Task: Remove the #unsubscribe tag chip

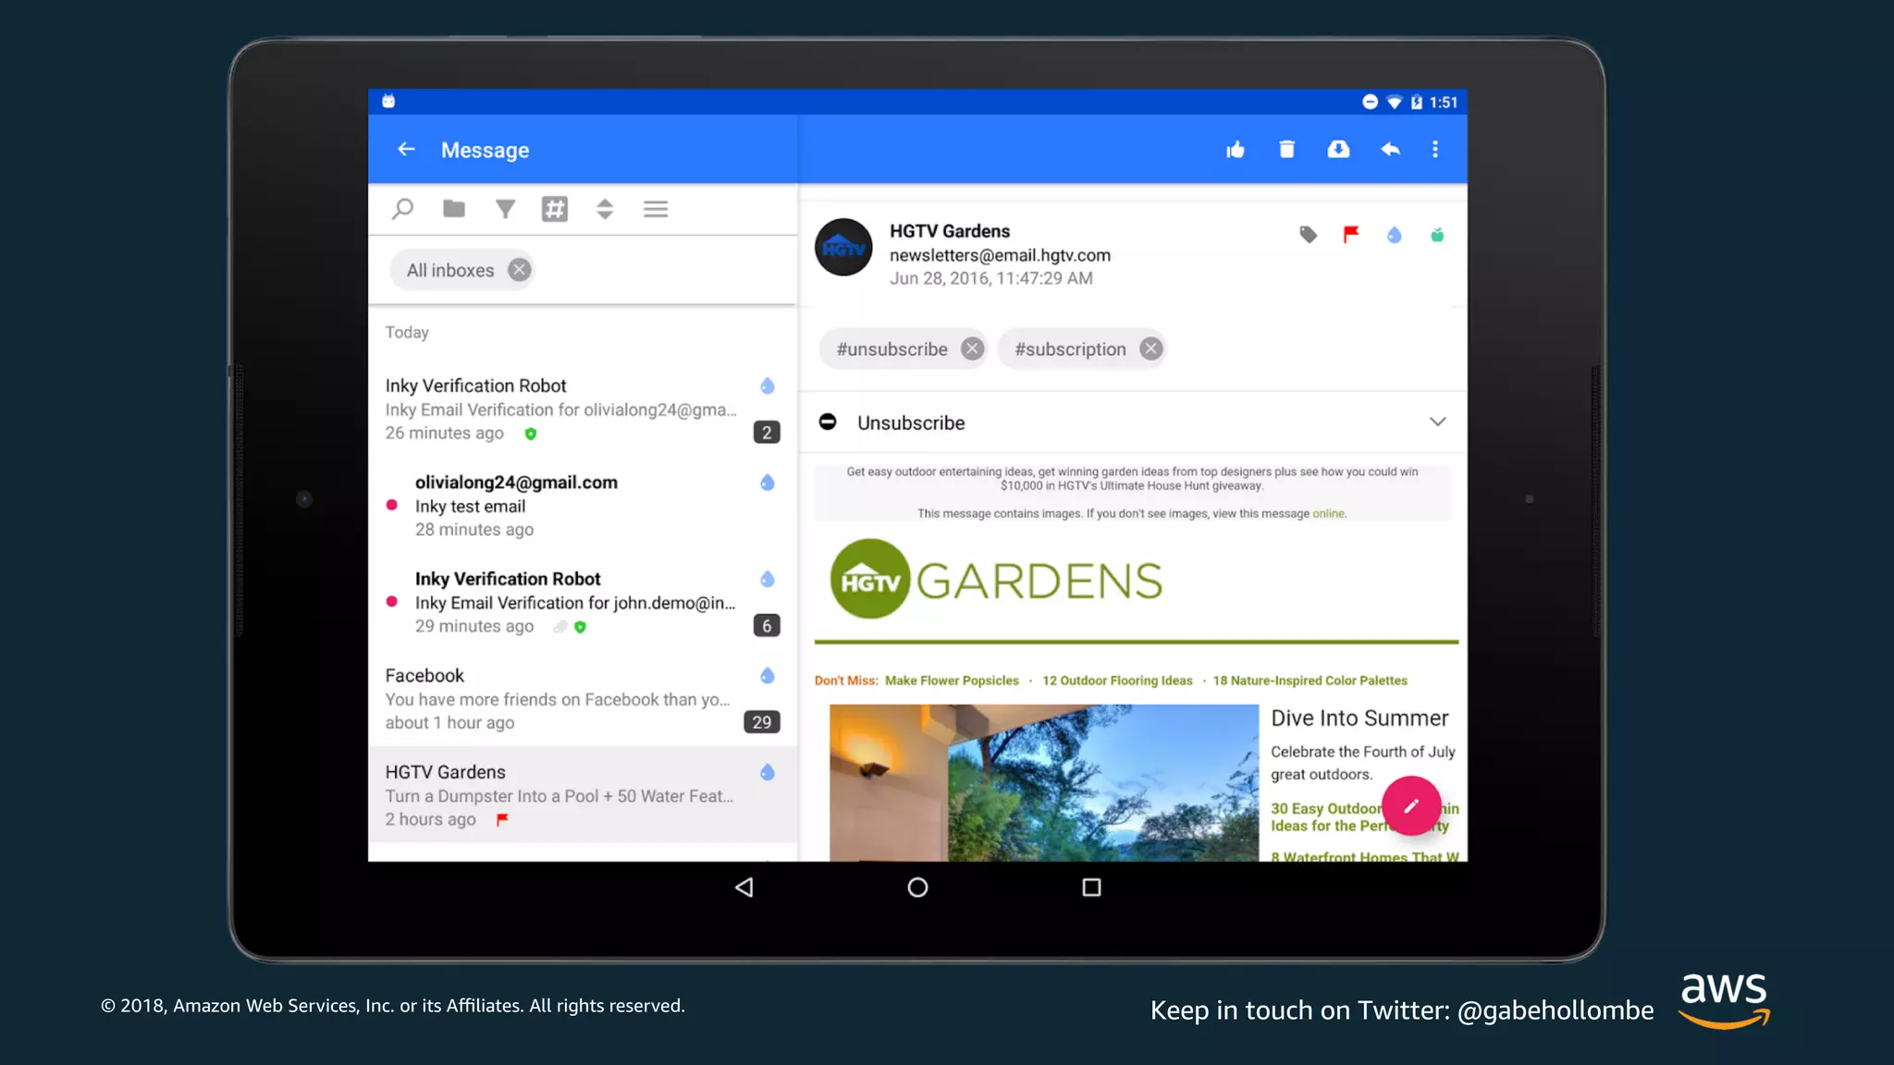Action: (x=972, y=349)
